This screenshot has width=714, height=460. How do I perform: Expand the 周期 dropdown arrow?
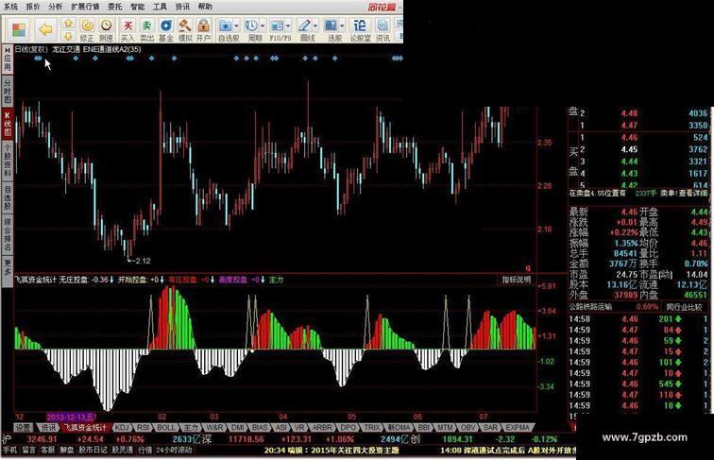pos(263,26)
